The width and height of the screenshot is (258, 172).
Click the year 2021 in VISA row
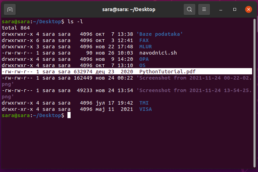[127, 109]
